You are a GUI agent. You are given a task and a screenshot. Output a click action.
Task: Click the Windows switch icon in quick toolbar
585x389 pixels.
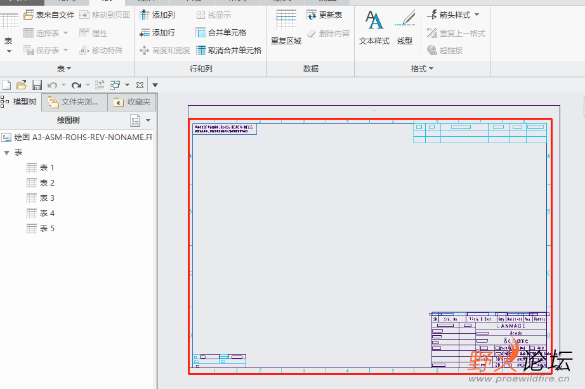tap(115, 86)
